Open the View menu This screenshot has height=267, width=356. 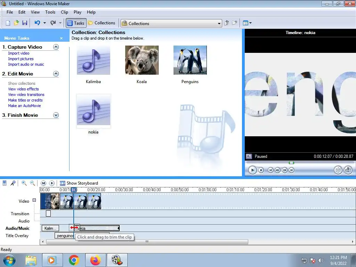[x=35, y=12]
